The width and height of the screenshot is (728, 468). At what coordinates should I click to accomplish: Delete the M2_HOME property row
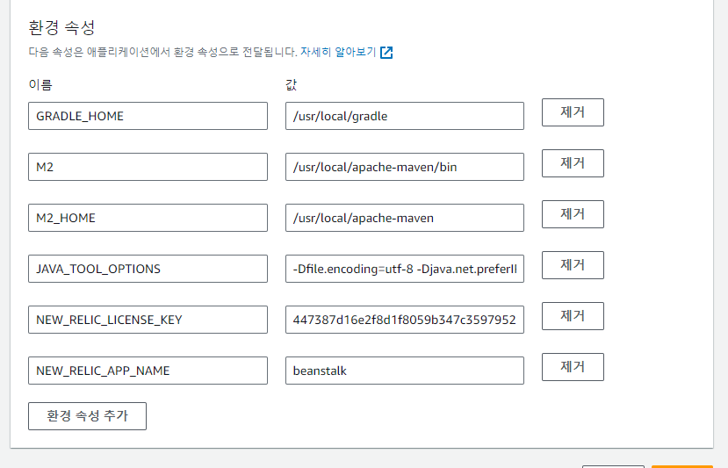click(x=573, y=214)
